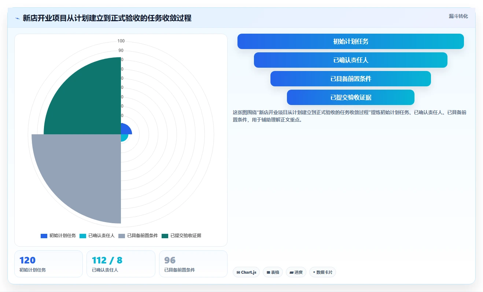Open the 120 初始计划任务 data card
Image resolution: width=483 pixels, height=292 pixels.
pos(48,264)
